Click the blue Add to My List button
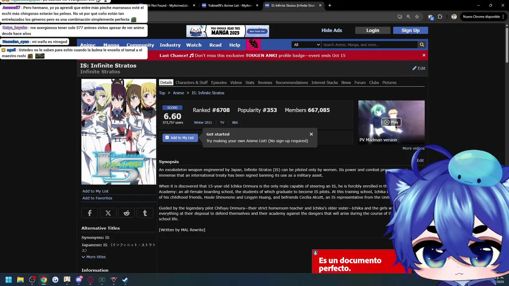 (x=180, y=138)
